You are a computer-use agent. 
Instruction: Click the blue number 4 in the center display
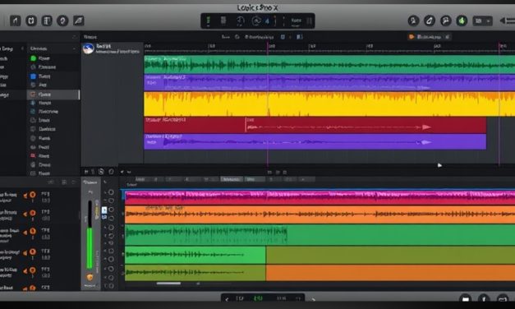(267, 21)
